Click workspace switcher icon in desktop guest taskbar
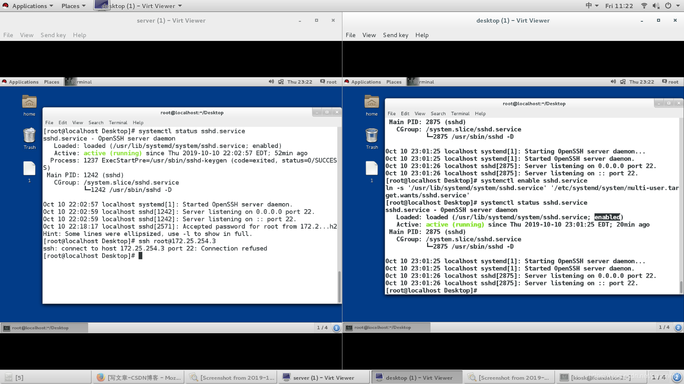684x384 pixels. [x=678, y=328]
